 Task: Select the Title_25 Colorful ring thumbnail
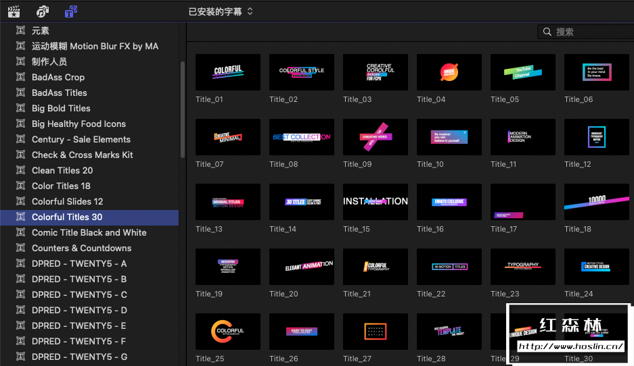tap(228, 332)
